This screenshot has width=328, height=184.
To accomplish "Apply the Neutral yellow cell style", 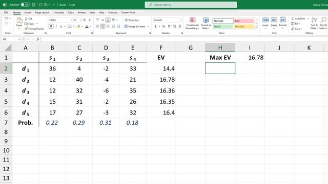I will (244, 27).
